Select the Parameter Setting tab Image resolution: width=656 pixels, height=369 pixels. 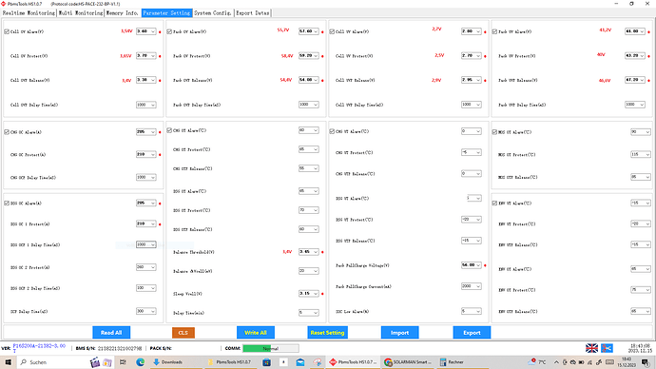pyautogui.click(x=166, y=13)
